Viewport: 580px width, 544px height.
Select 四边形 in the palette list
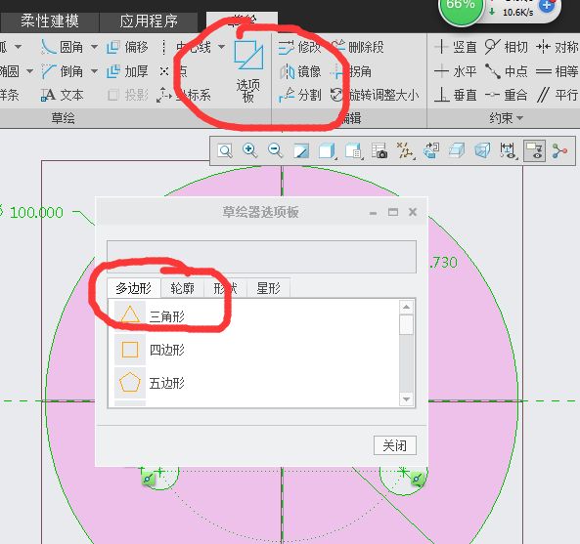point(253,350)
